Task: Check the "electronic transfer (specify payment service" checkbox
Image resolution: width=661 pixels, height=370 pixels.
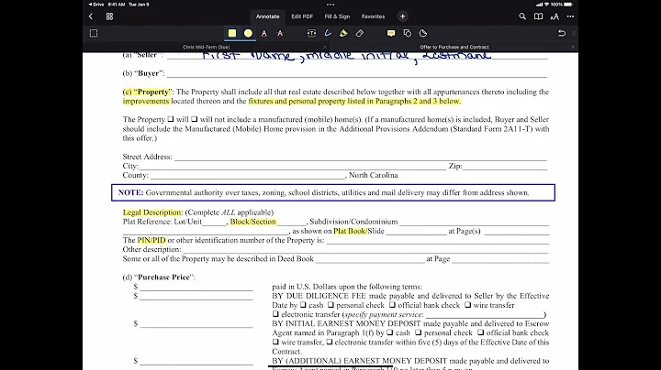Action: pyautogui.click(x=275, y=314)
